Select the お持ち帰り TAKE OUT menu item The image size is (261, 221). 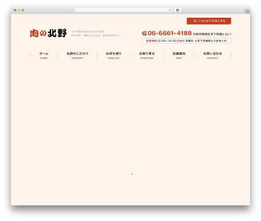[x=114, y=55]
